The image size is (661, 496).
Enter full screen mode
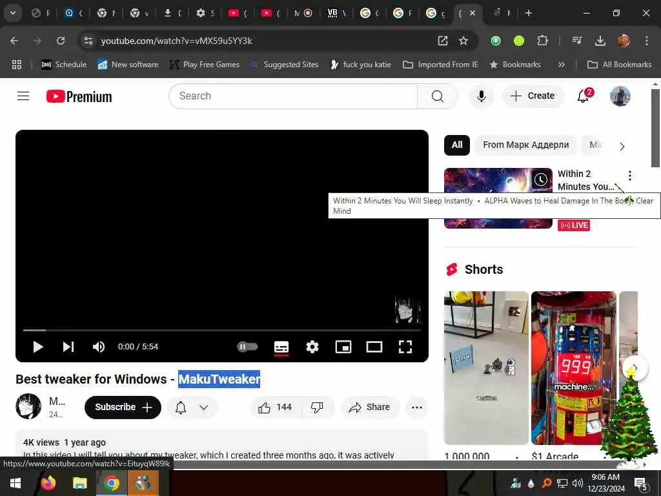(x=405, y=347)
